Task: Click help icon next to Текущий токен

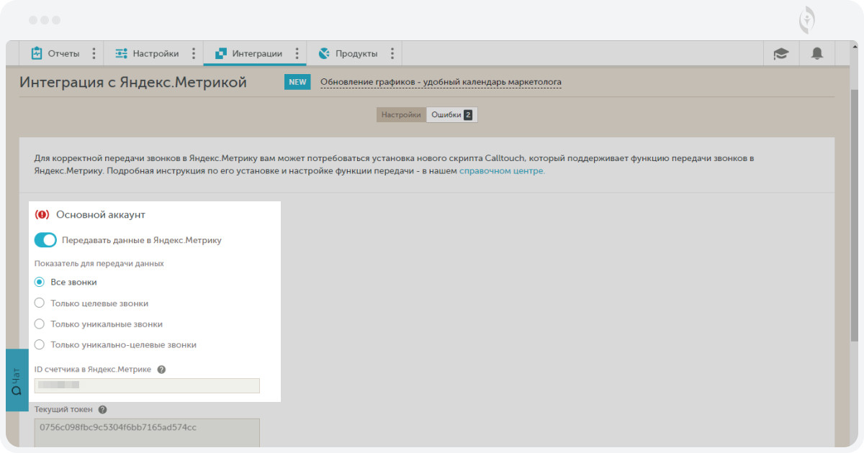Action: 102,410
